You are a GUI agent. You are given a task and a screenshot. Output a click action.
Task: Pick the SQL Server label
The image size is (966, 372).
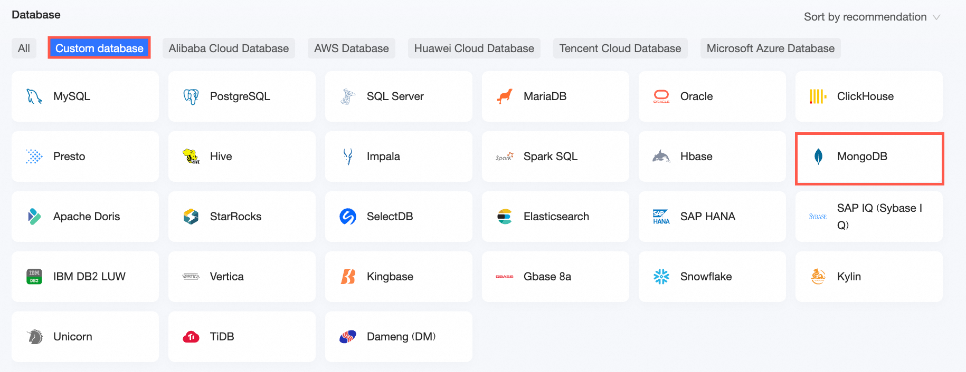pyautogui.click(x=395, y=96)
